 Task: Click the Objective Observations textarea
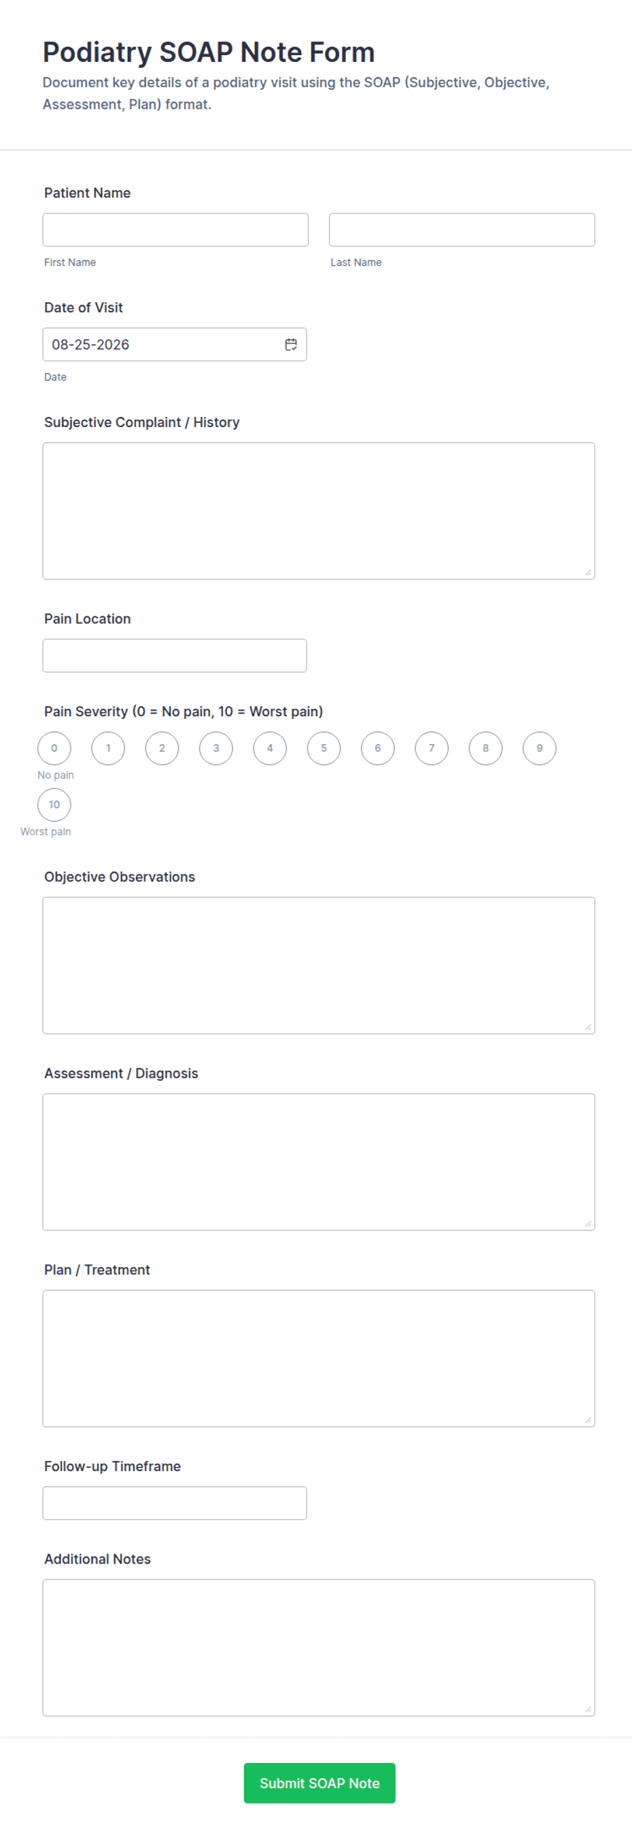tap(319, 966)
